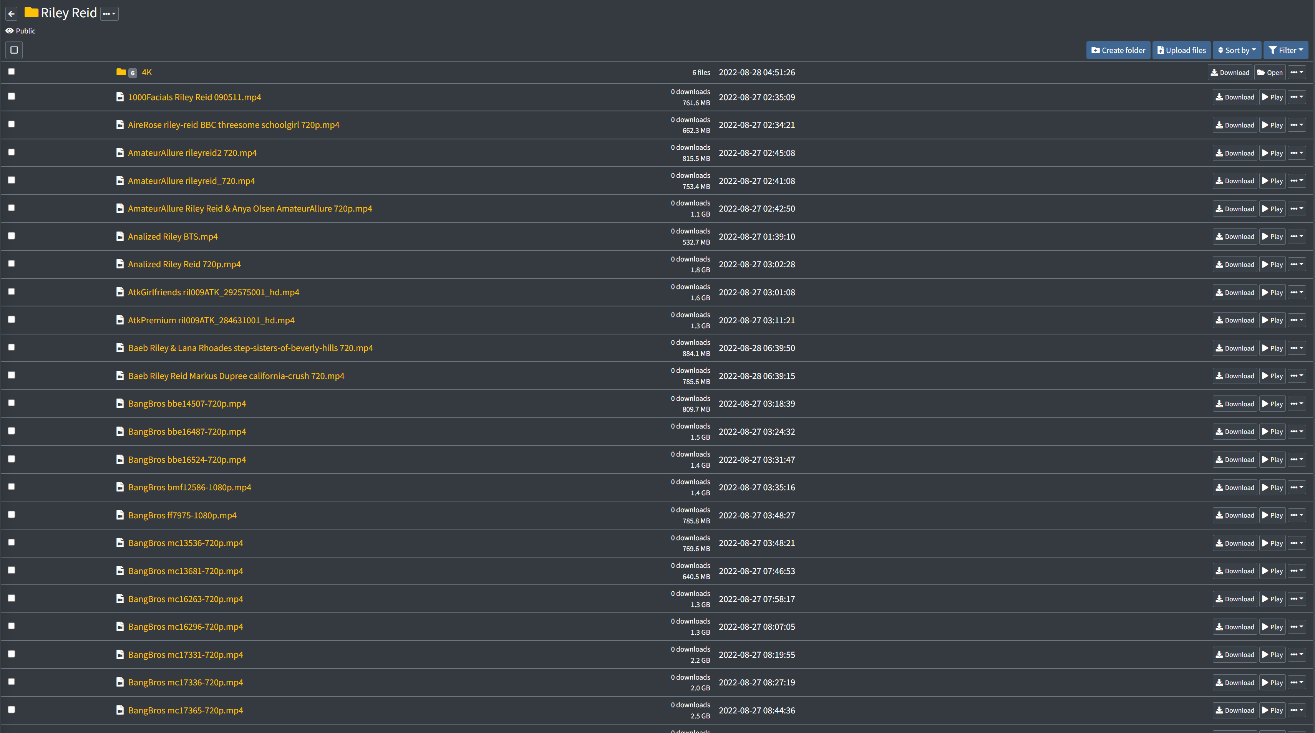Open more-options menu for the 4K folder
The image size is (1315, 733).
[x=1297, y=73]
